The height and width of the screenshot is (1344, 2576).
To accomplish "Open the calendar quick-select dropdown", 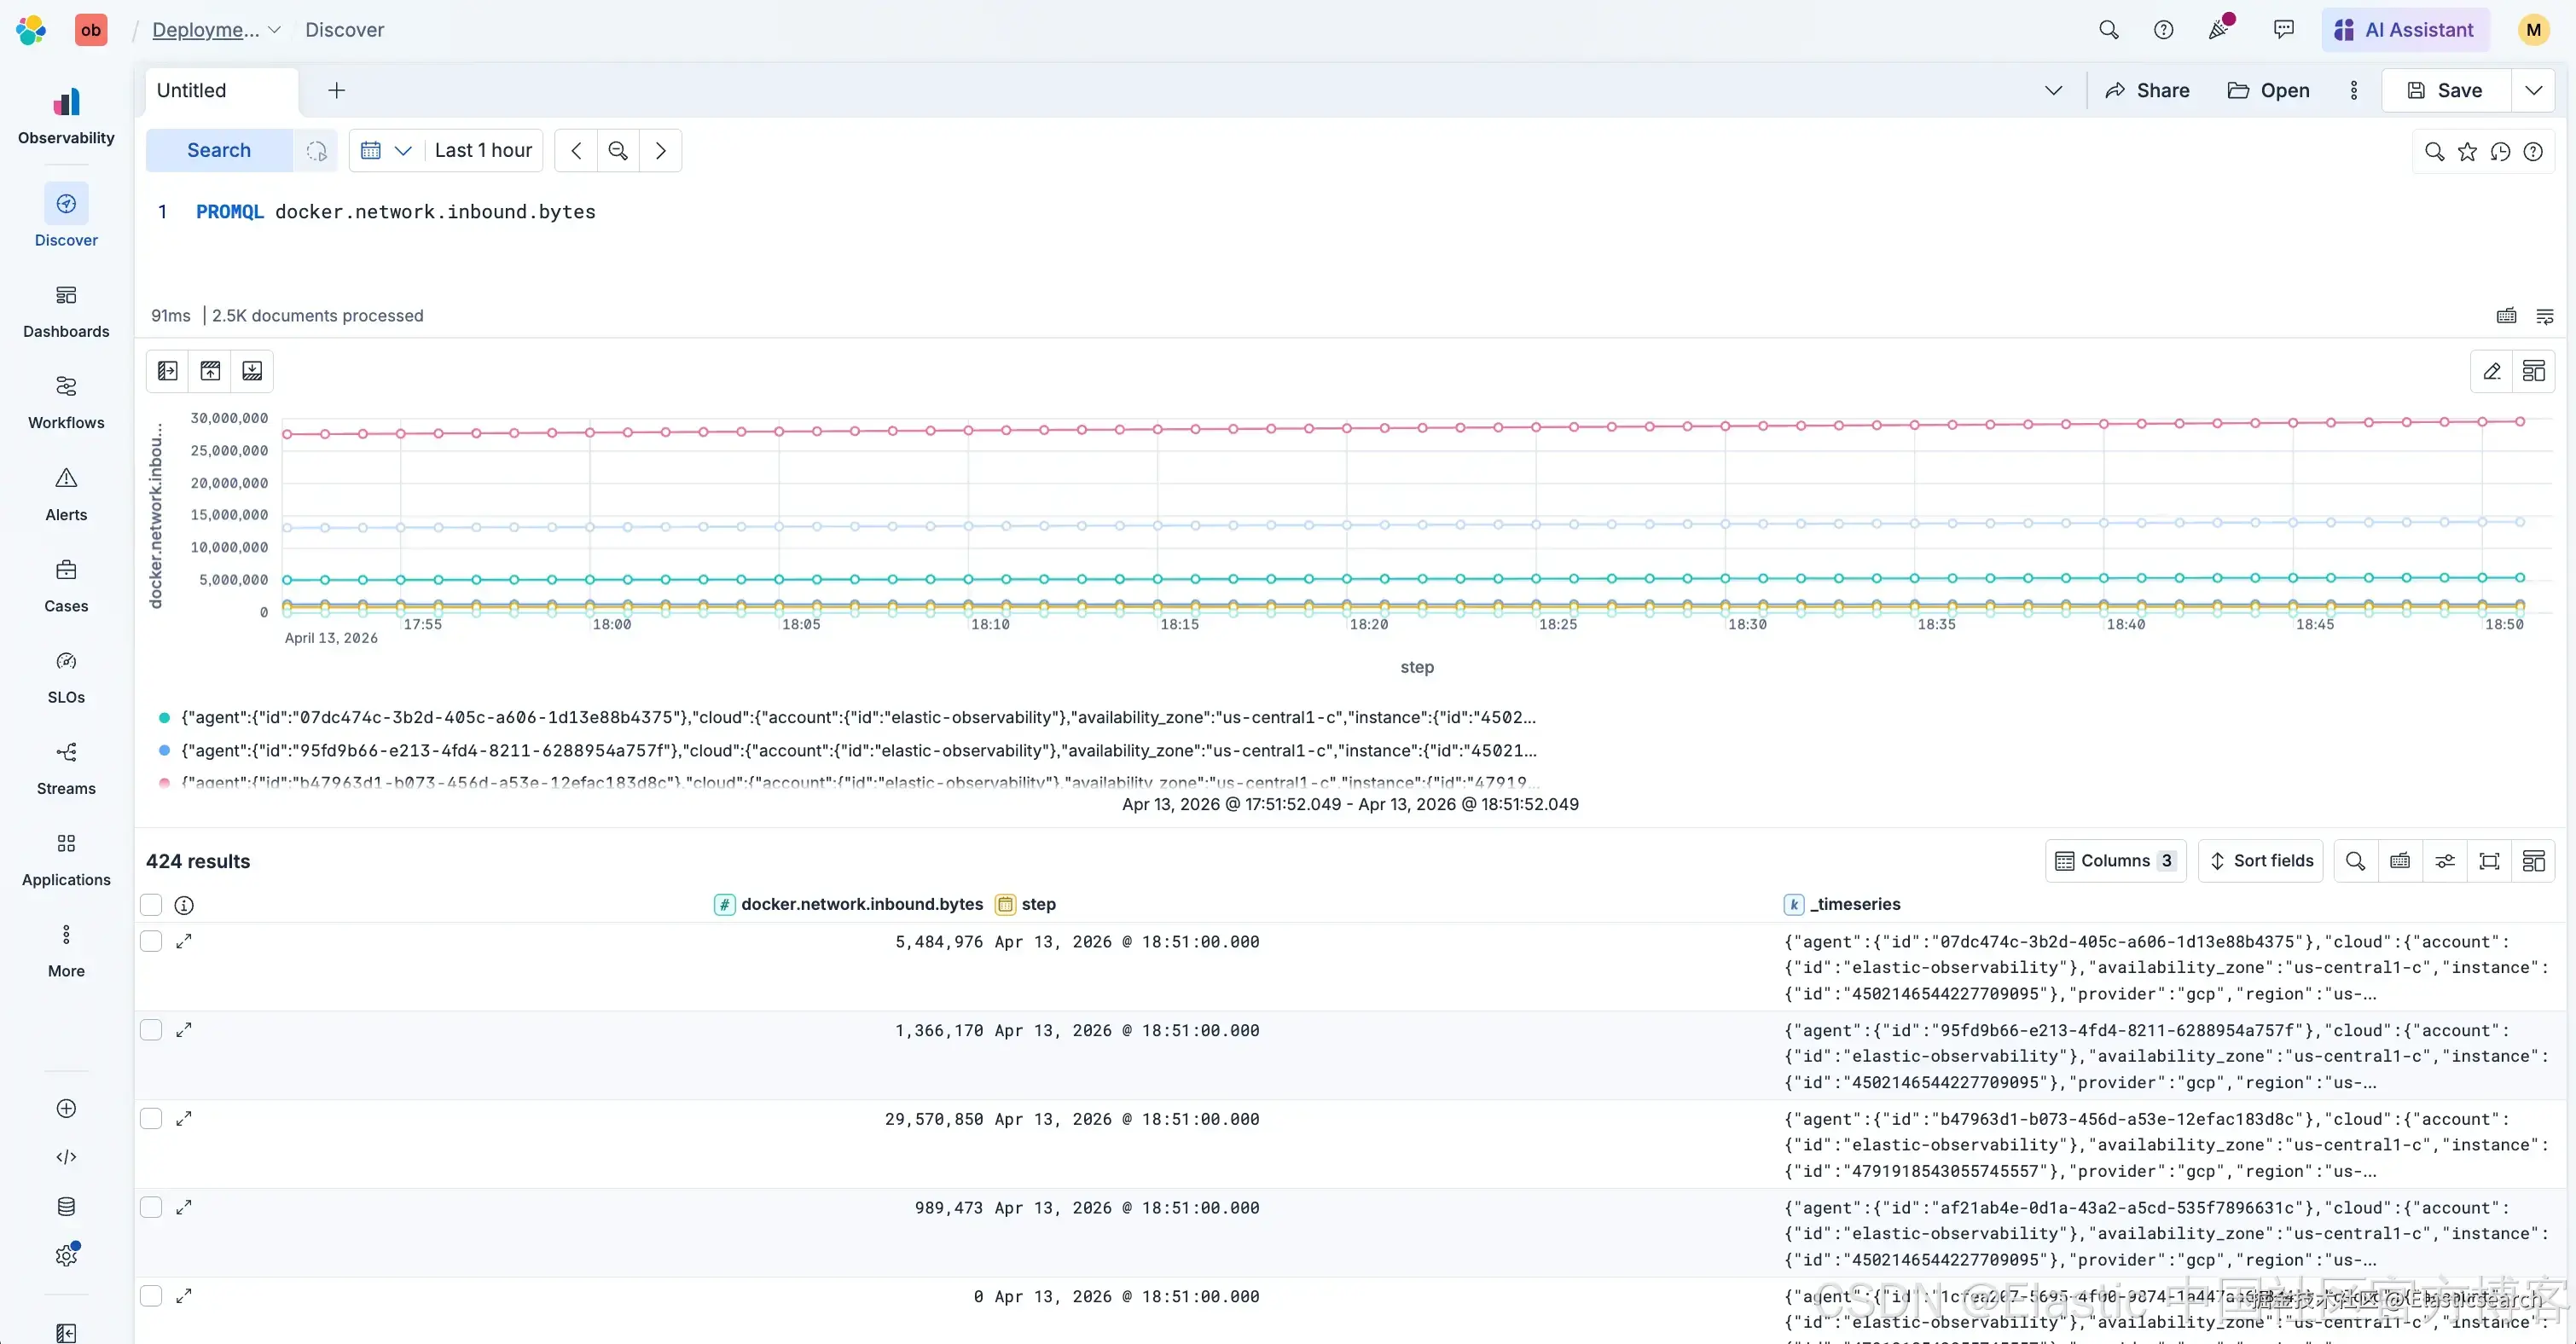I will [386, 150].
